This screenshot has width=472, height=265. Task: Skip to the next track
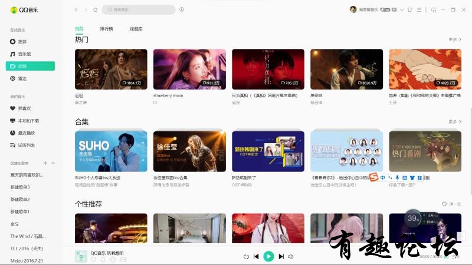point(281,257)
